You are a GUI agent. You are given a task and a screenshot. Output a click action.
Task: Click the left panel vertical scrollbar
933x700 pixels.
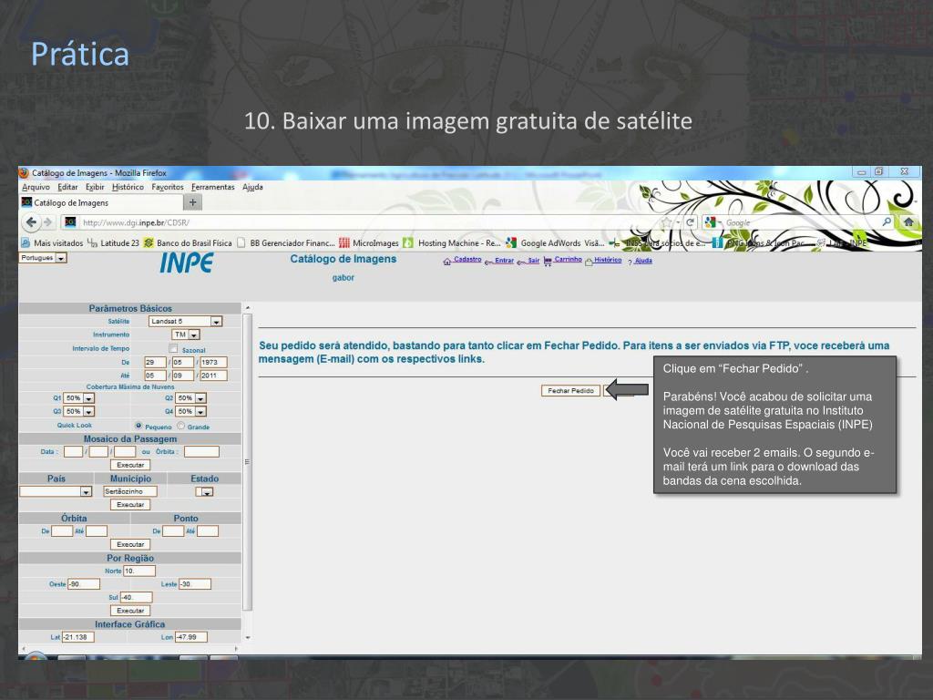click(x=248, y=461)
